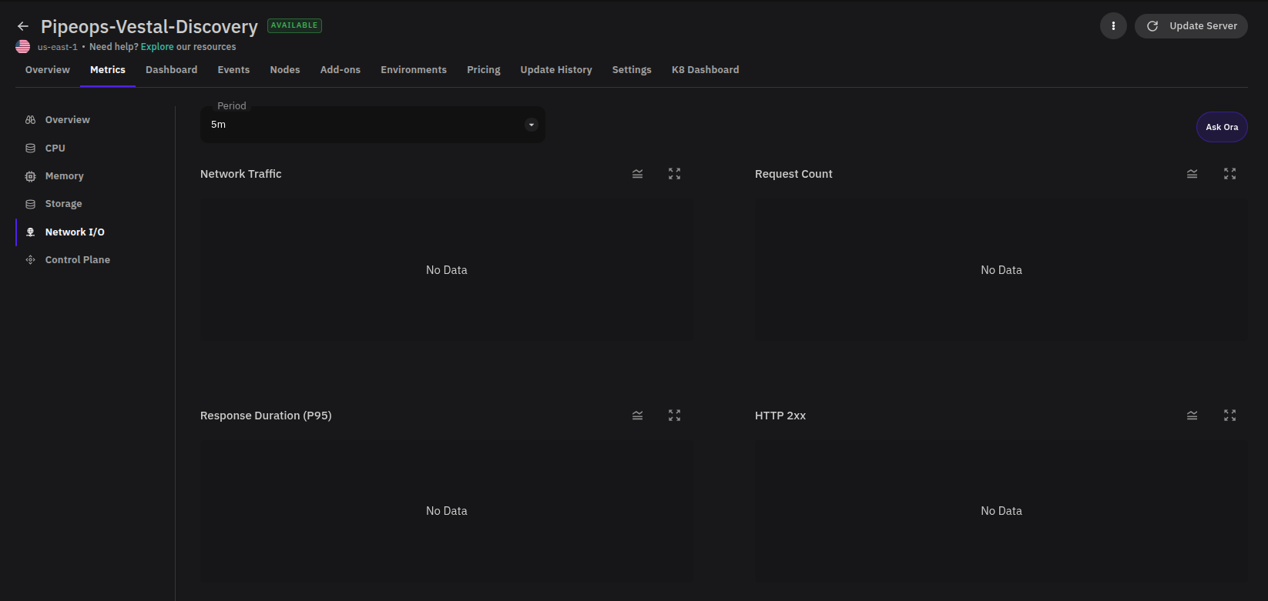This screenshot has width=1268, height=601.
Task: Switch to the Overview top tab
Action: (x=48, y=70)
